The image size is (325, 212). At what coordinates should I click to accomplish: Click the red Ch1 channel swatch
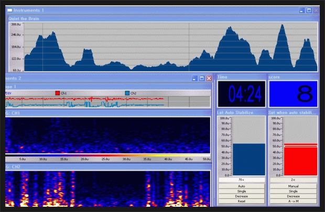58,93
